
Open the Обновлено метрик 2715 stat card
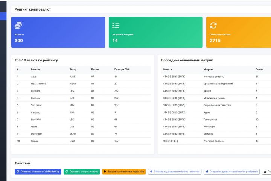[x=239, y=32]
